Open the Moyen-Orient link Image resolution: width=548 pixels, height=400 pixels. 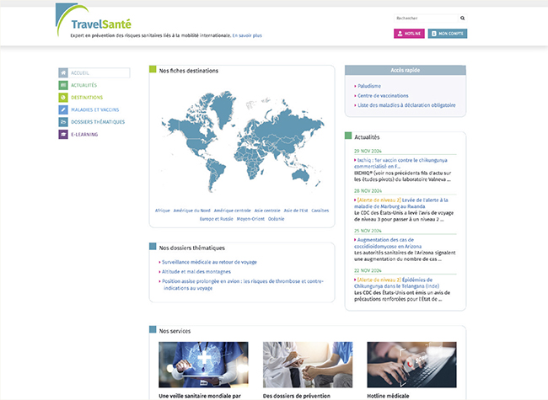pos(250,219)
